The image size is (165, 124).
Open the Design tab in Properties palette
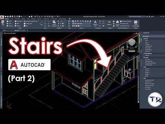[x=141, y=40]
